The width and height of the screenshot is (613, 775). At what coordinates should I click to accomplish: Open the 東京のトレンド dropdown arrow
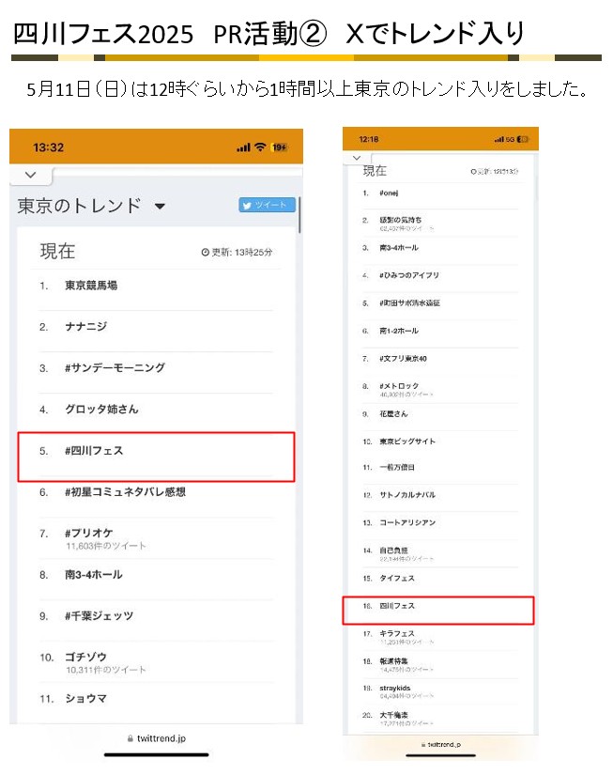coord(160,207)
